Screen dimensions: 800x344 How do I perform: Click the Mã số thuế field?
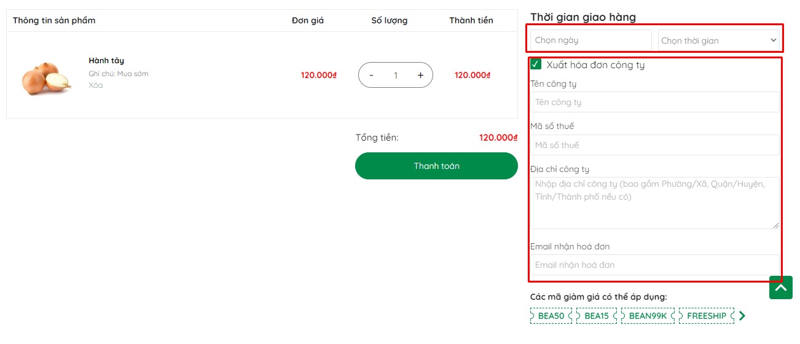(654, 145)
